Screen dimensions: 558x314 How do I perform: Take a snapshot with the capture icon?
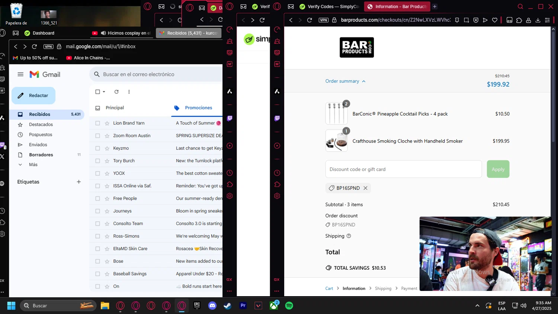tap(466, 20)
